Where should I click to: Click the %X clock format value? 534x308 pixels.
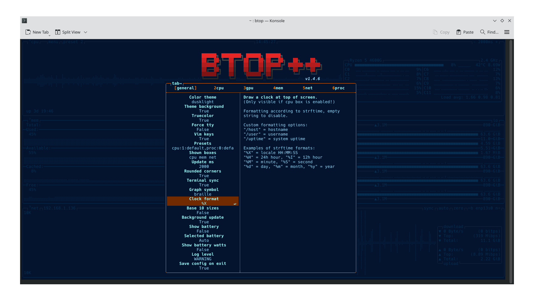204,204
